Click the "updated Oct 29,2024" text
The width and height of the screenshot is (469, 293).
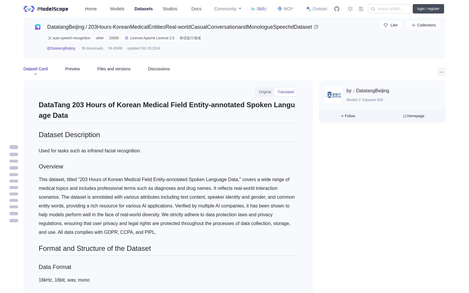(x=144, y=48)
